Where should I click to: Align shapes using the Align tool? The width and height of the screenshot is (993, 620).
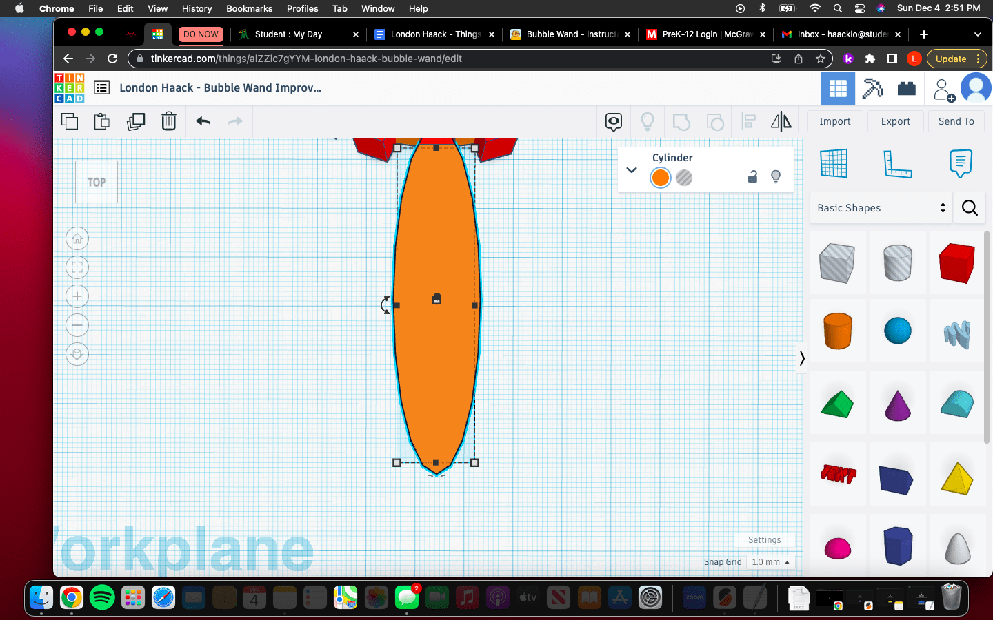(x=749, y=122)
